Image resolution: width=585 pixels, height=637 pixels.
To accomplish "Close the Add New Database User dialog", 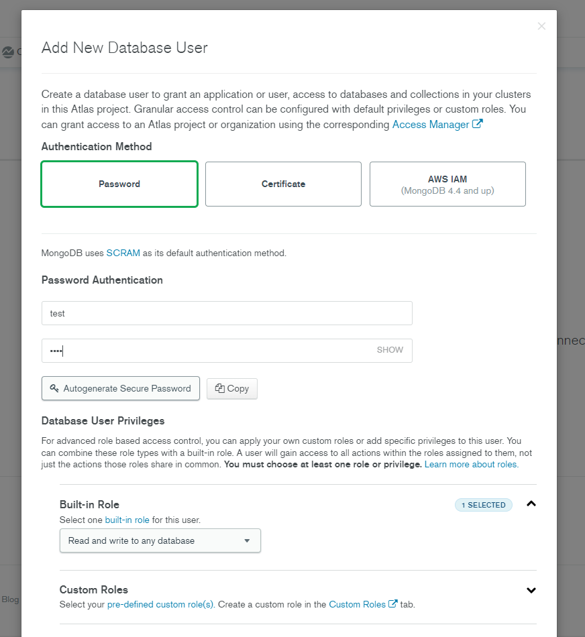I will tap(541, 26).
